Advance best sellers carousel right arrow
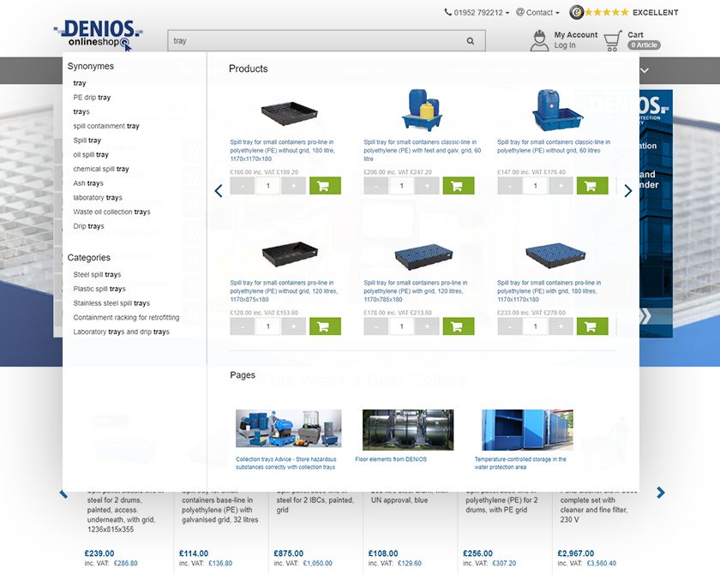The height and width of the screenshot is (580, 720). [660, 493]
